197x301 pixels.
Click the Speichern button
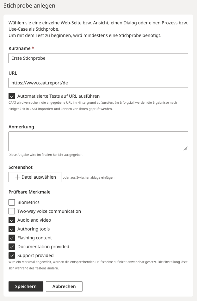[26, 286]
